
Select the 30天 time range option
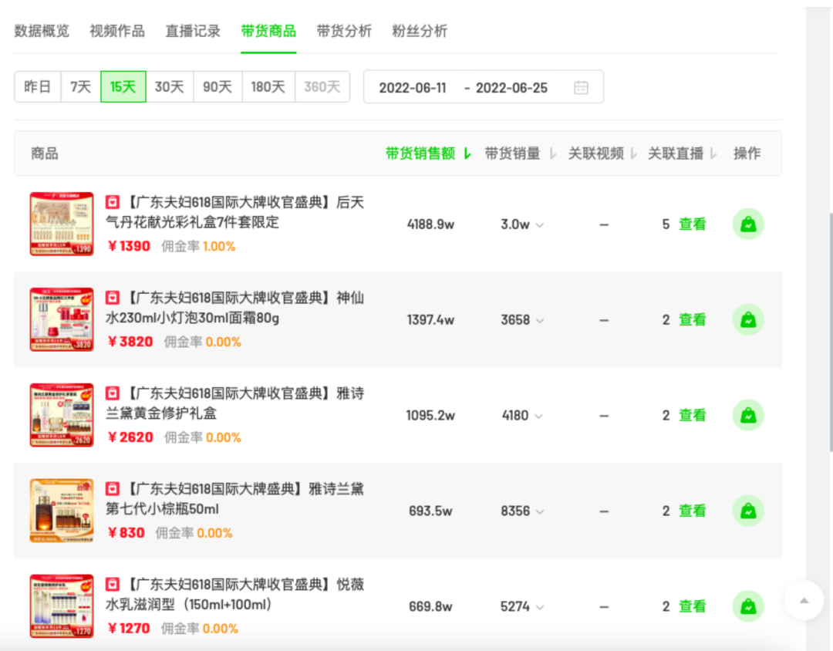pyautogui.click(x=169, y=87)
